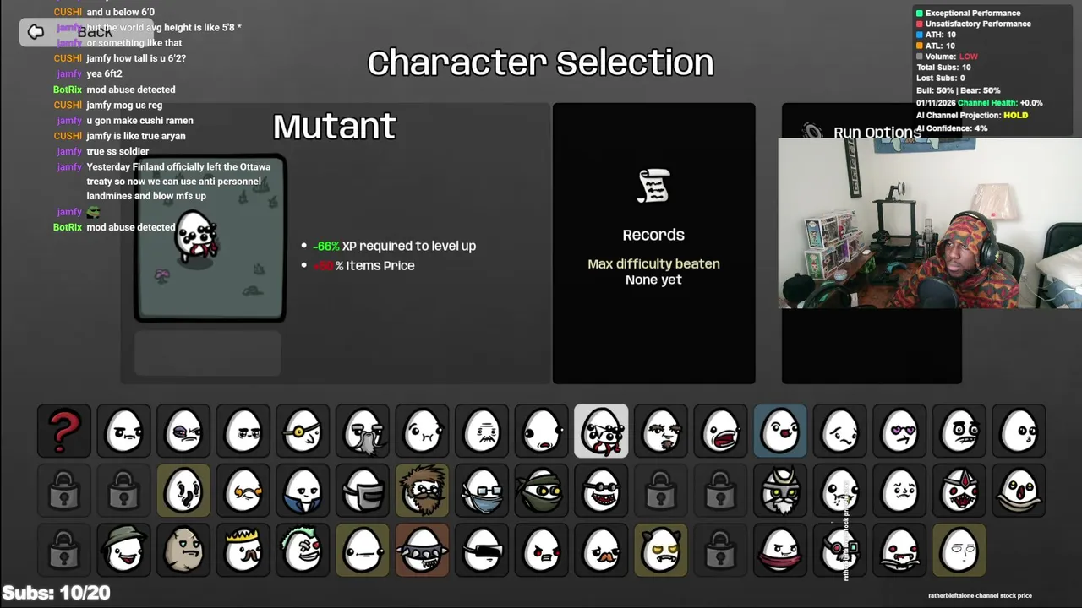Choose the potato with orange curled mustache
The width and height of the screenshot is (1082, 608).
click(243, 490)
